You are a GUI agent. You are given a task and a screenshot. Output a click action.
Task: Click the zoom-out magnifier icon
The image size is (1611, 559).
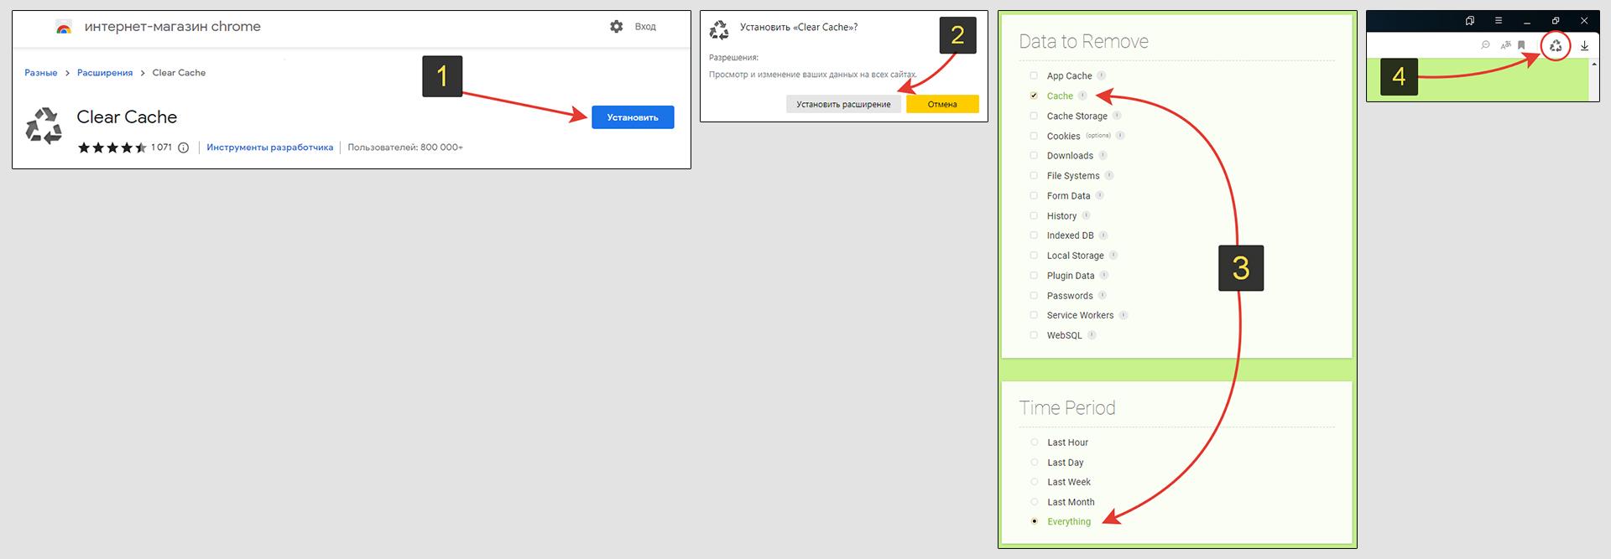(x=1485, y=45)
